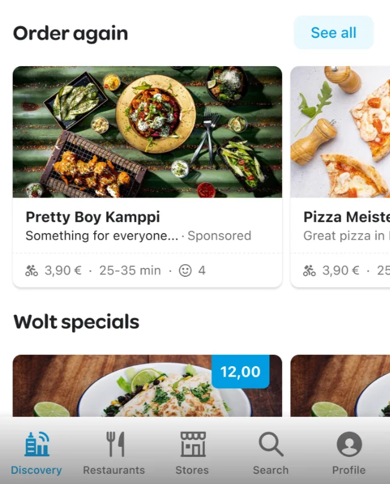Open the See all link for Order again
Screen dimensions: 390x484
tap(334, 32)
